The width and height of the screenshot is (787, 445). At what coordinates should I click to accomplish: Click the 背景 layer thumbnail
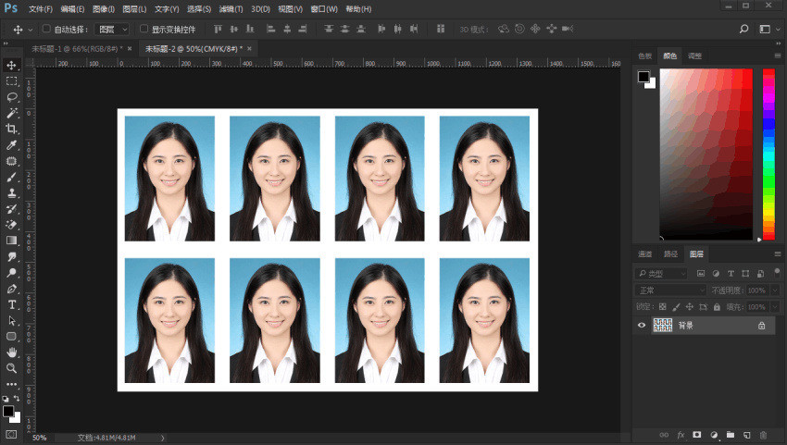pyautogui.click(x=663, y=326)
